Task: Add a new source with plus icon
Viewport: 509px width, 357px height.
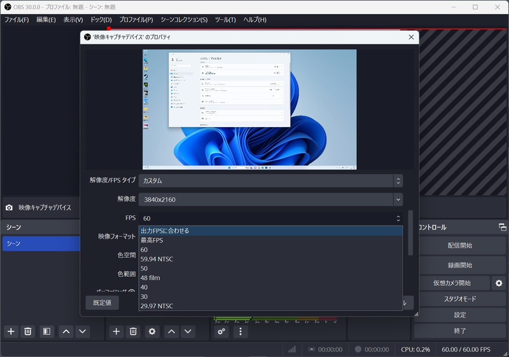Action: tap(116, 332)
